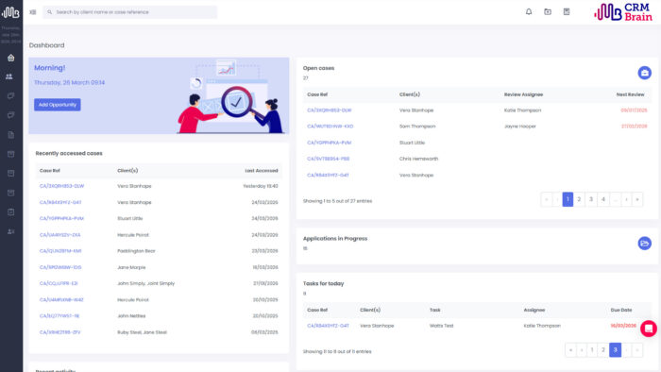The height and width of the screenshot is (372, 661).
Task: Open Chris Hemsworth's case reference link
Action: pyautogui.click(x=329, y=159)
